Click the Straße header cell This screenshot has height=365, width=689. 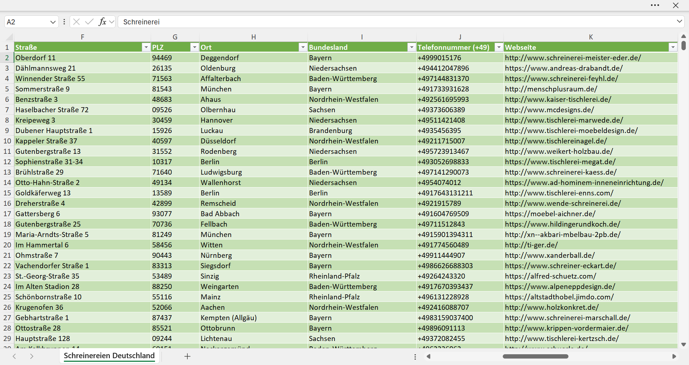click(x=83, y=47)
